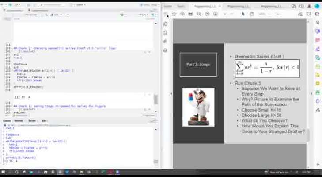Screen dimensions: 322x177
Task: Open the Terminal tab next to Console
Action: pyautogui.click(x=19, y=120)
